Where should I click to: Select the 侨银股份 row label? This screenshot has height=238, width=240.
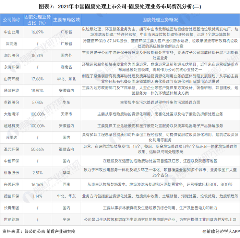(x=11, y=173)
